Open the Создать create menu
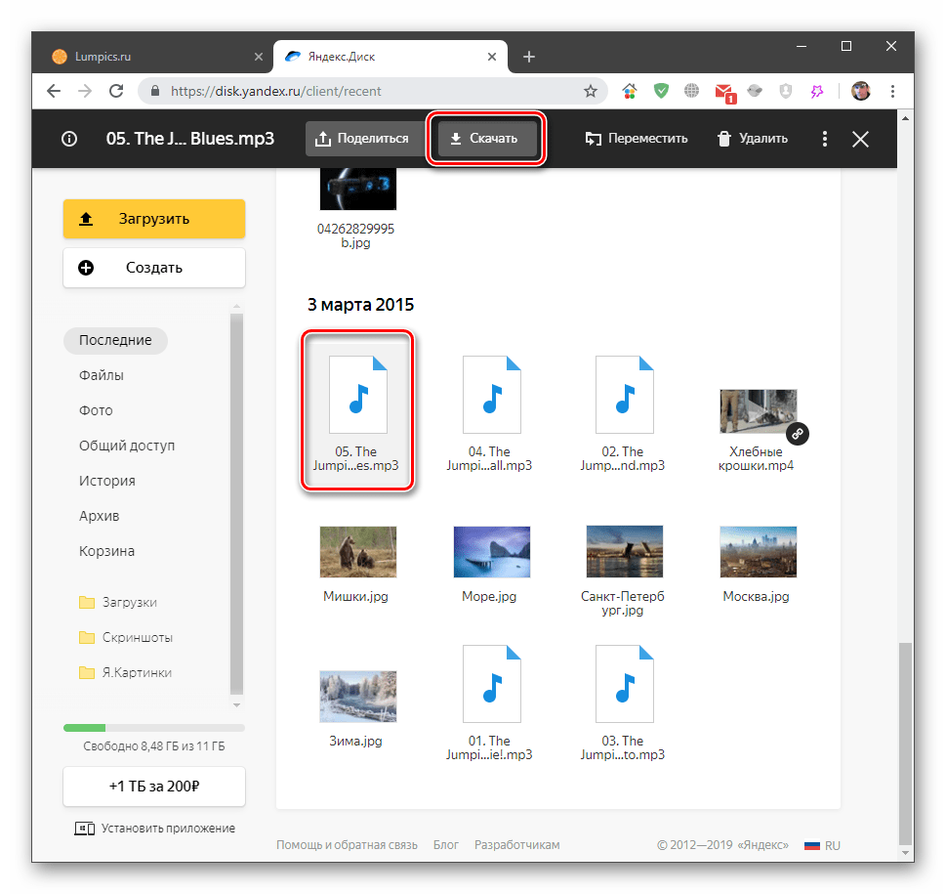Screen dimensions: 946x894 click(154, 268)
